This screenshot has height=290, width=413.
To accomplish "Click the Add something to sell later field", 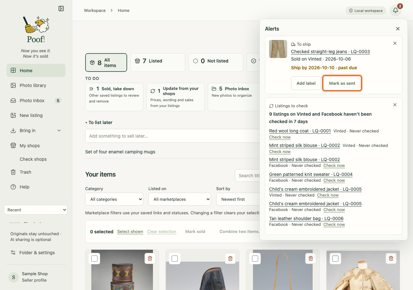I will coord(173,136).
